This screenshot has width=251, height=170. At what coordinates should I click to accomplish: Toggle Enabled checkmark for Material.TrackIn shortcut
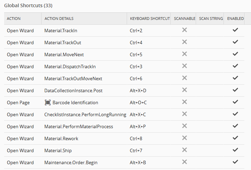tap(235, 30)
